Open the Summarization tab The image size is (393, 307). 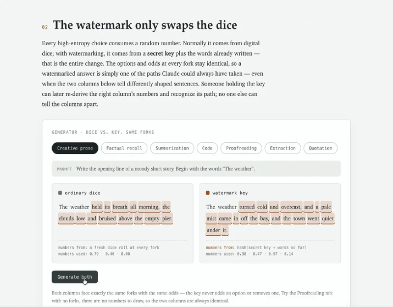[x=172, y=148]
